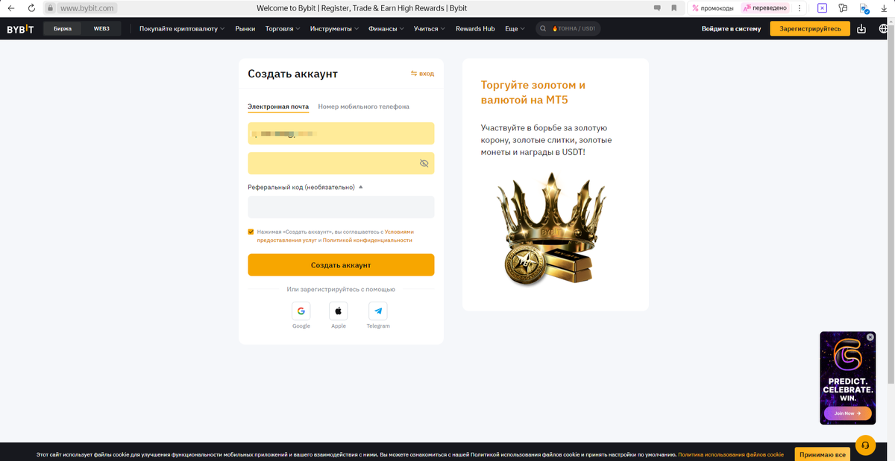Expand the Торговля dropdown
This screenshot has height=461, width=895.
[283, 29]
